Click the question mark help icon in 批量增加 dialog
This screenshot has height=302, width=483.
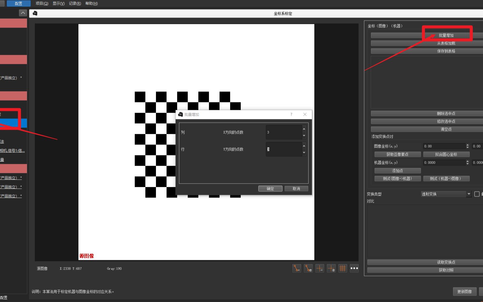pyautogui.click(x=291, y=114)
